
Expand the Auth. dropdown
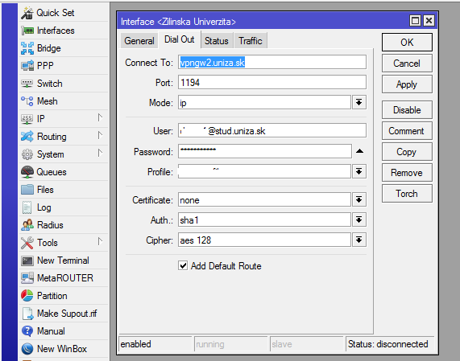[358, 219]
